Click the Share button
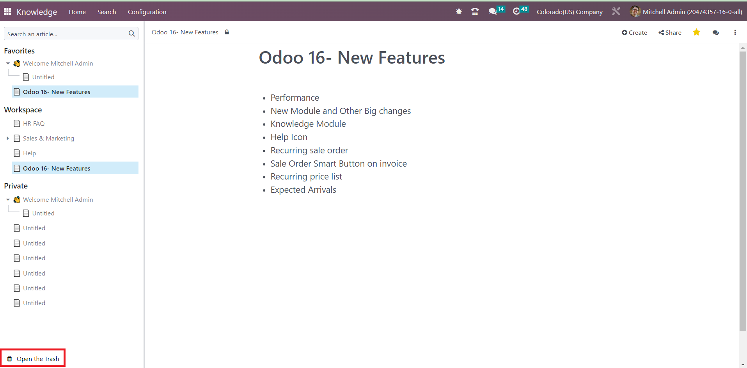 tap(670, 33)
